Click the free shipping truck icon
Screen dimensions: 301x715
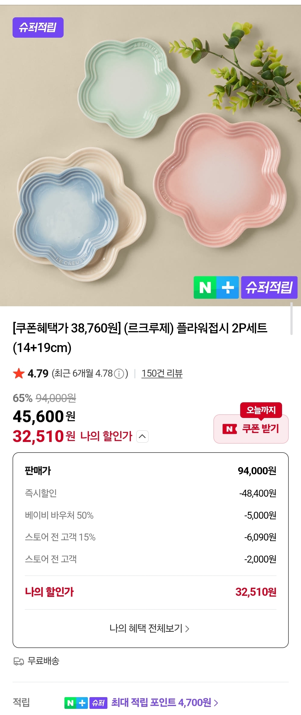tap(19, 661)
